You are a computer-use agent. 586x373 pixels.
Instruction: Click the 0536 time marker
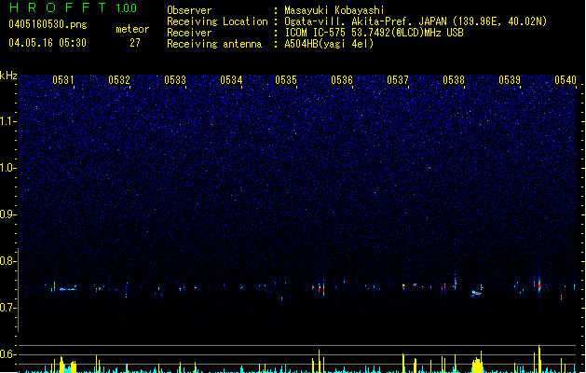click(342, 79)
